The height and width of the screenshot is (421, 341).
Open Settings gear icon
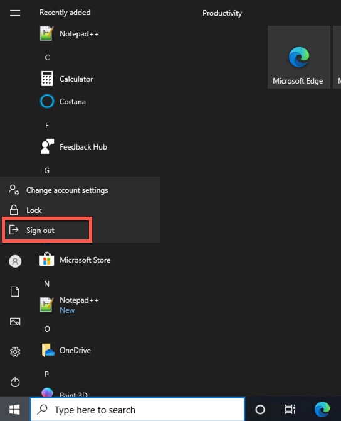tap(15, 351)
